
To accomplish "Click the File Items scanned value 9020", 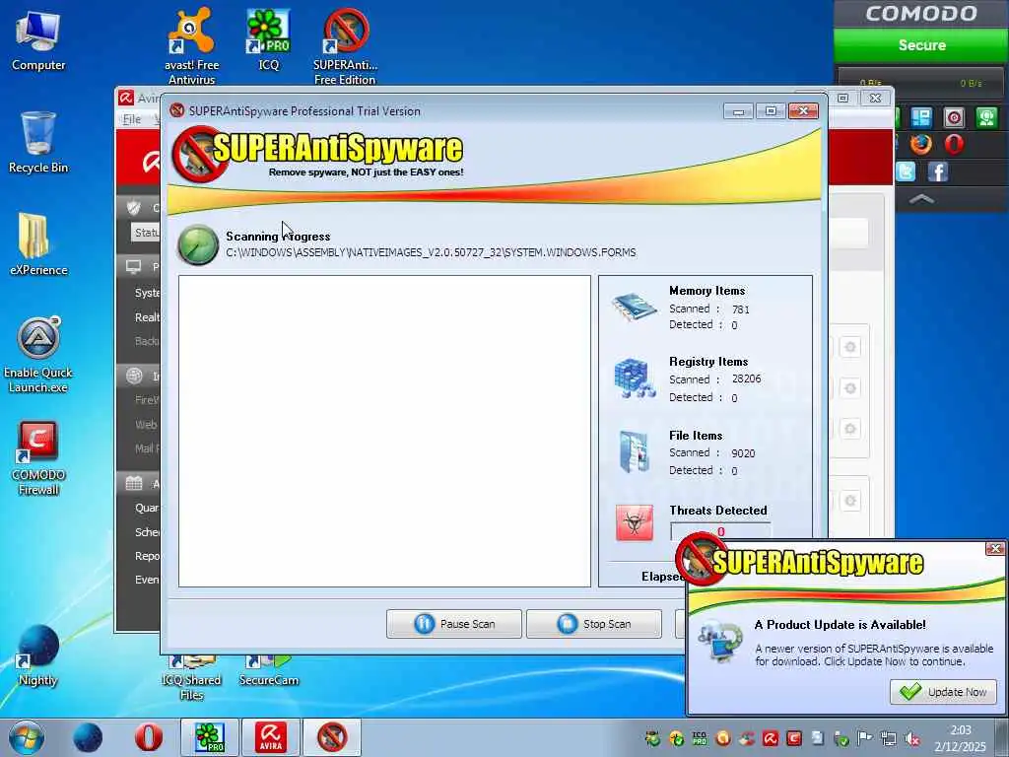I will (x=743, y=453).
